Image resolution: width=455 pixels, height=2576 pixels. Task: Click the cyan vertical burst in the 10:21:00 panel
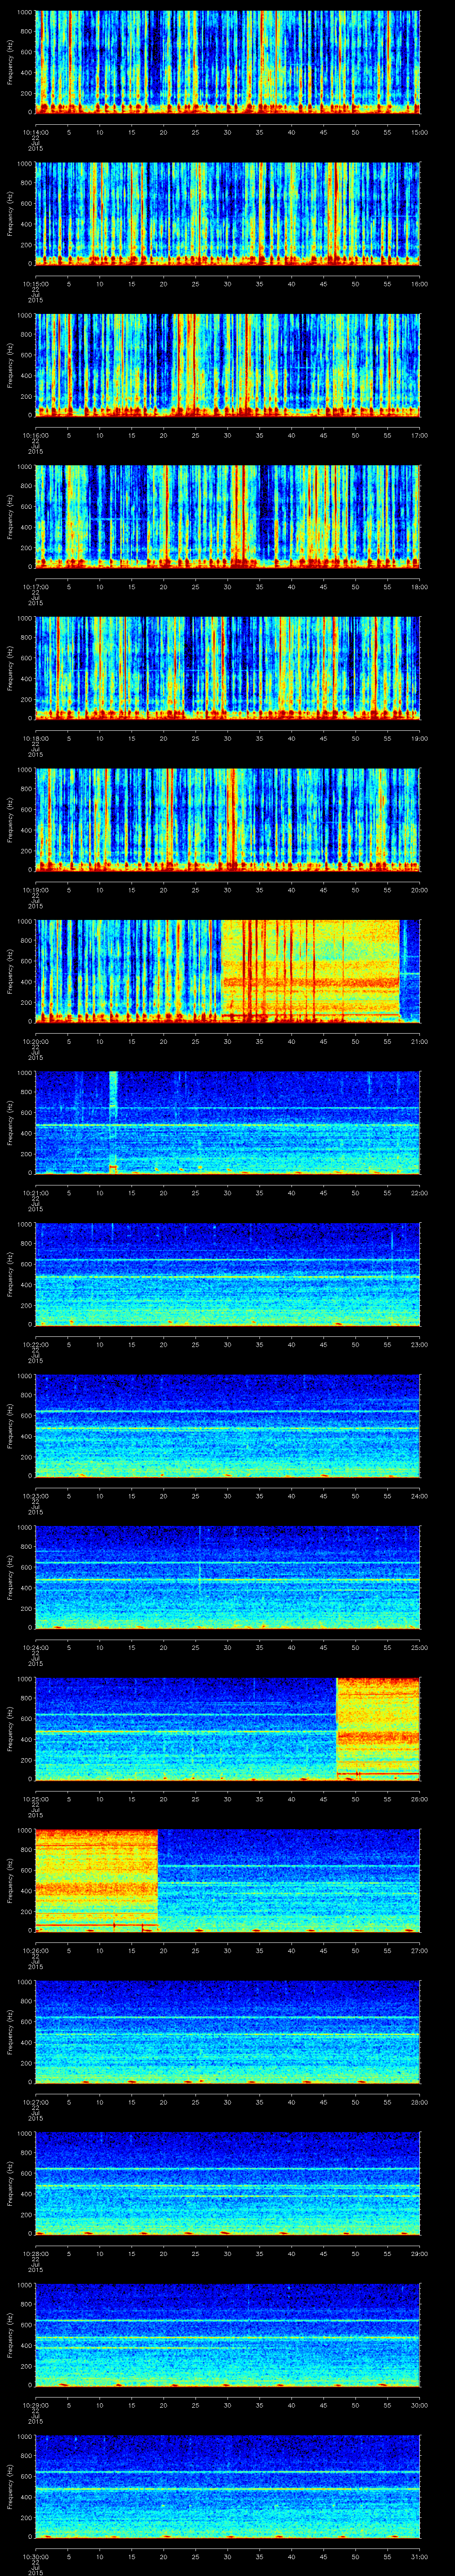tap(113, 1122)
